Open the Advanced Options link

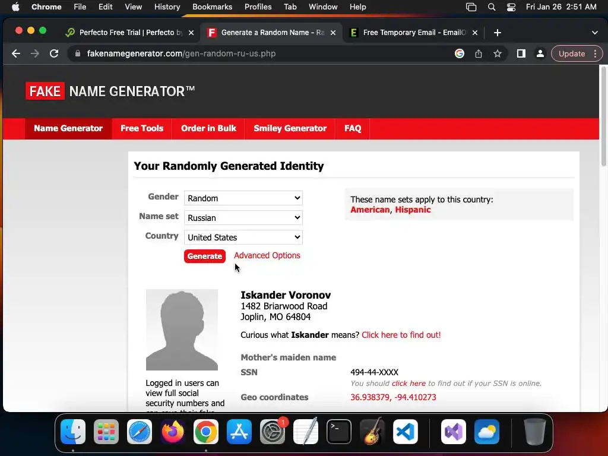click(267, 255)
